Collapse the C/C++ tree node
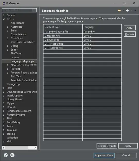The width and height of the screenshot is (139, 161). (x=4, y=19)
